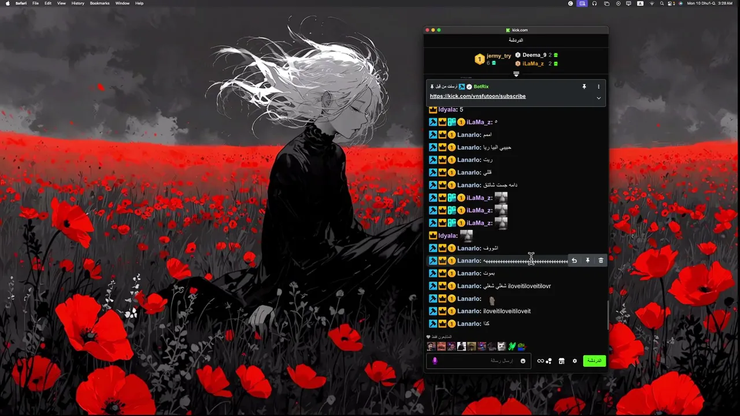This screenshot has height=416, width=740.
Task: Open the Window menu
Action: pos(123,3)
